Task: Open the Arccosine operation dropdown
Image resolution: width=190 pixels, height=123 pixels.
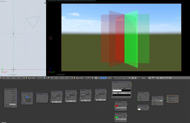Action: (x=56, y=96)
